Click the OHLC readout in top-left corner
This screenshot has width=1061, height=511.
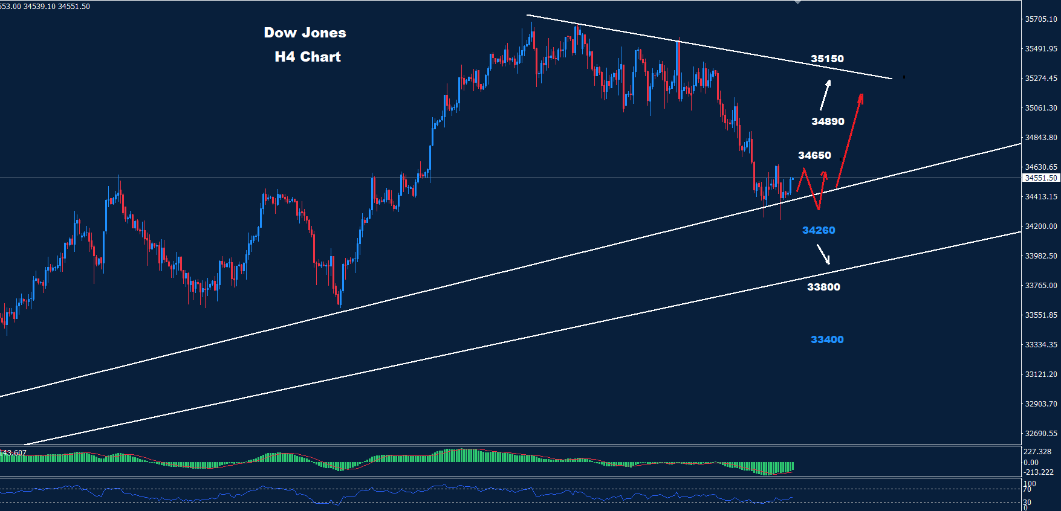coord(45,7)
